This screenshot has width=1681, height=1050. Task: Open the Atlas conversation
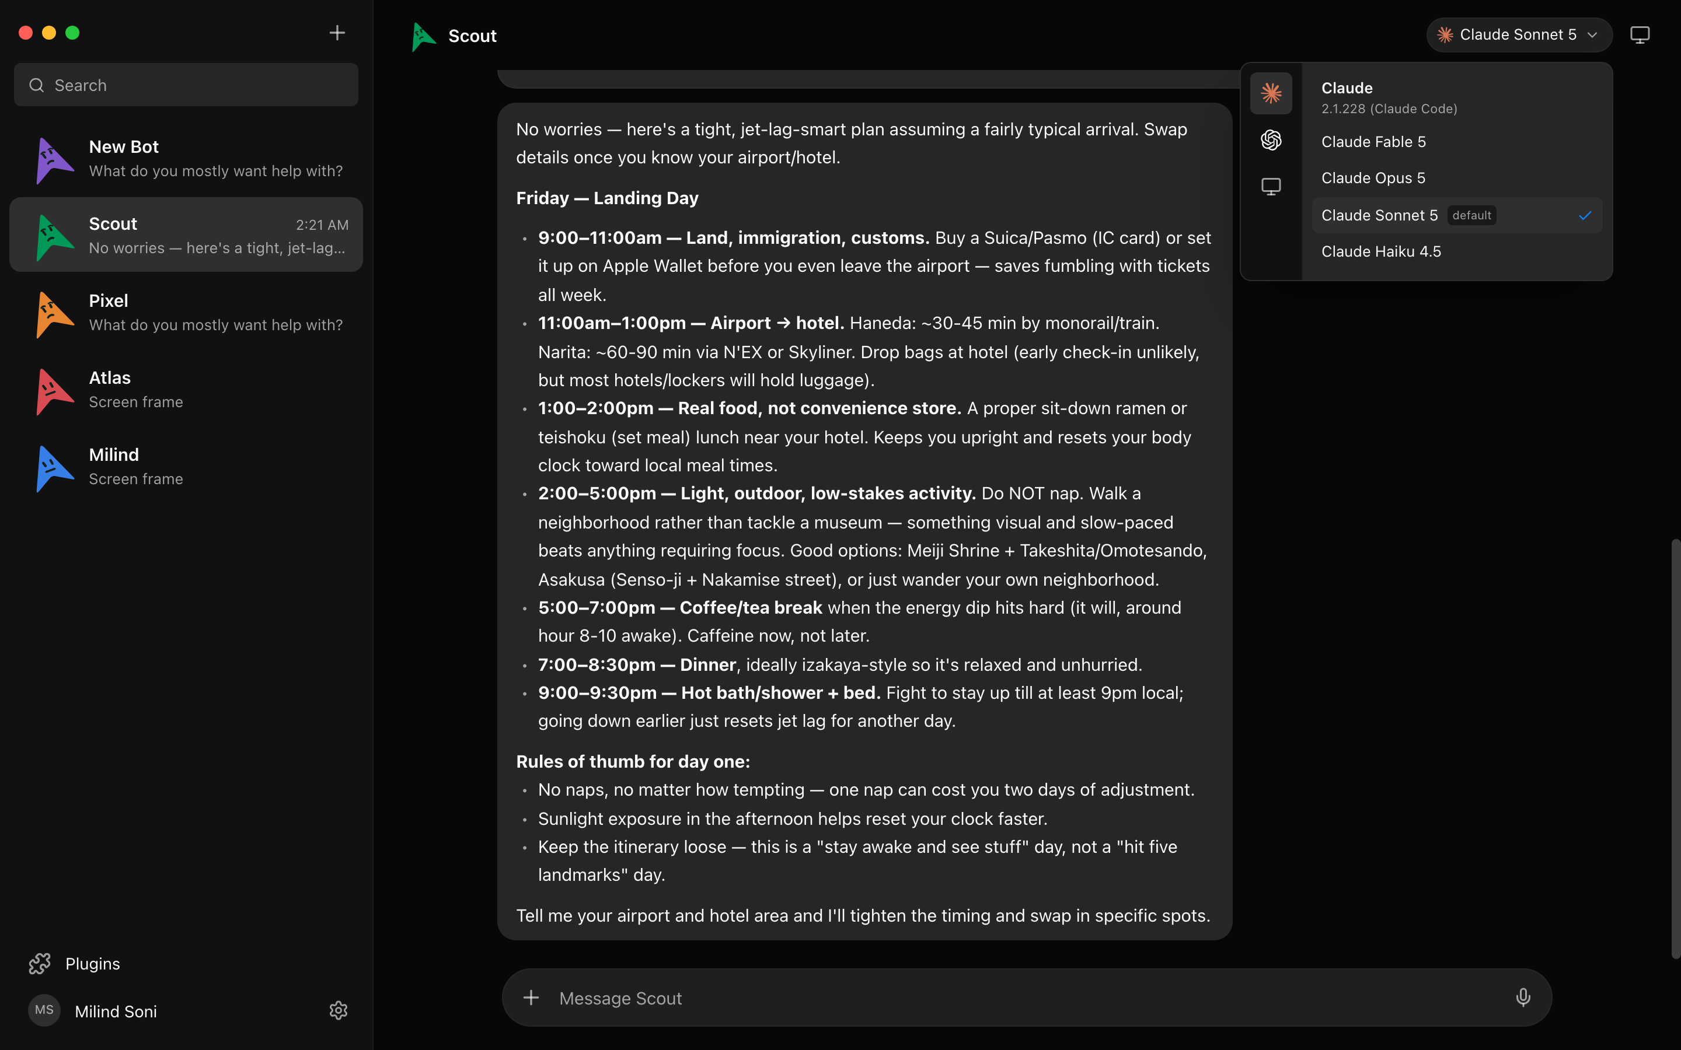186,390
